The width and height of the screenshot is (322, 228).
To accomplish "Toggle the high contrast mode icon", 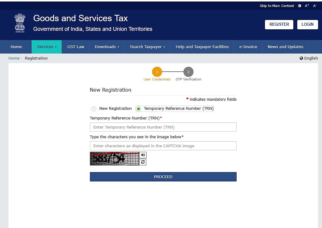I will (299, 6).
